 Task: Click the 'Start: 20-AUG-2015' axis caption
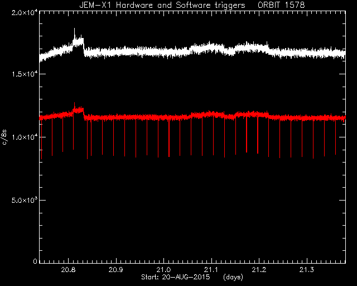176,277
